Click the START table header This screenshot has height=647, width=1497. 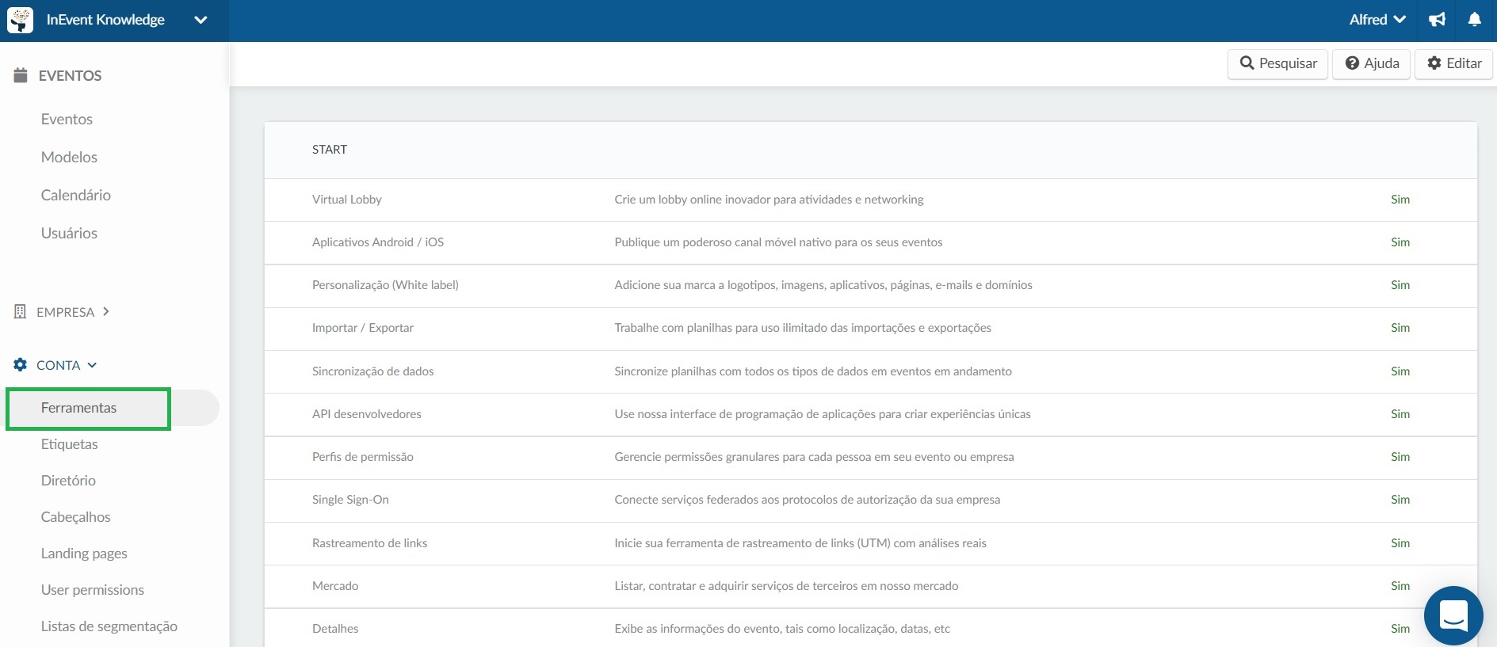click(x=330, y=150)
